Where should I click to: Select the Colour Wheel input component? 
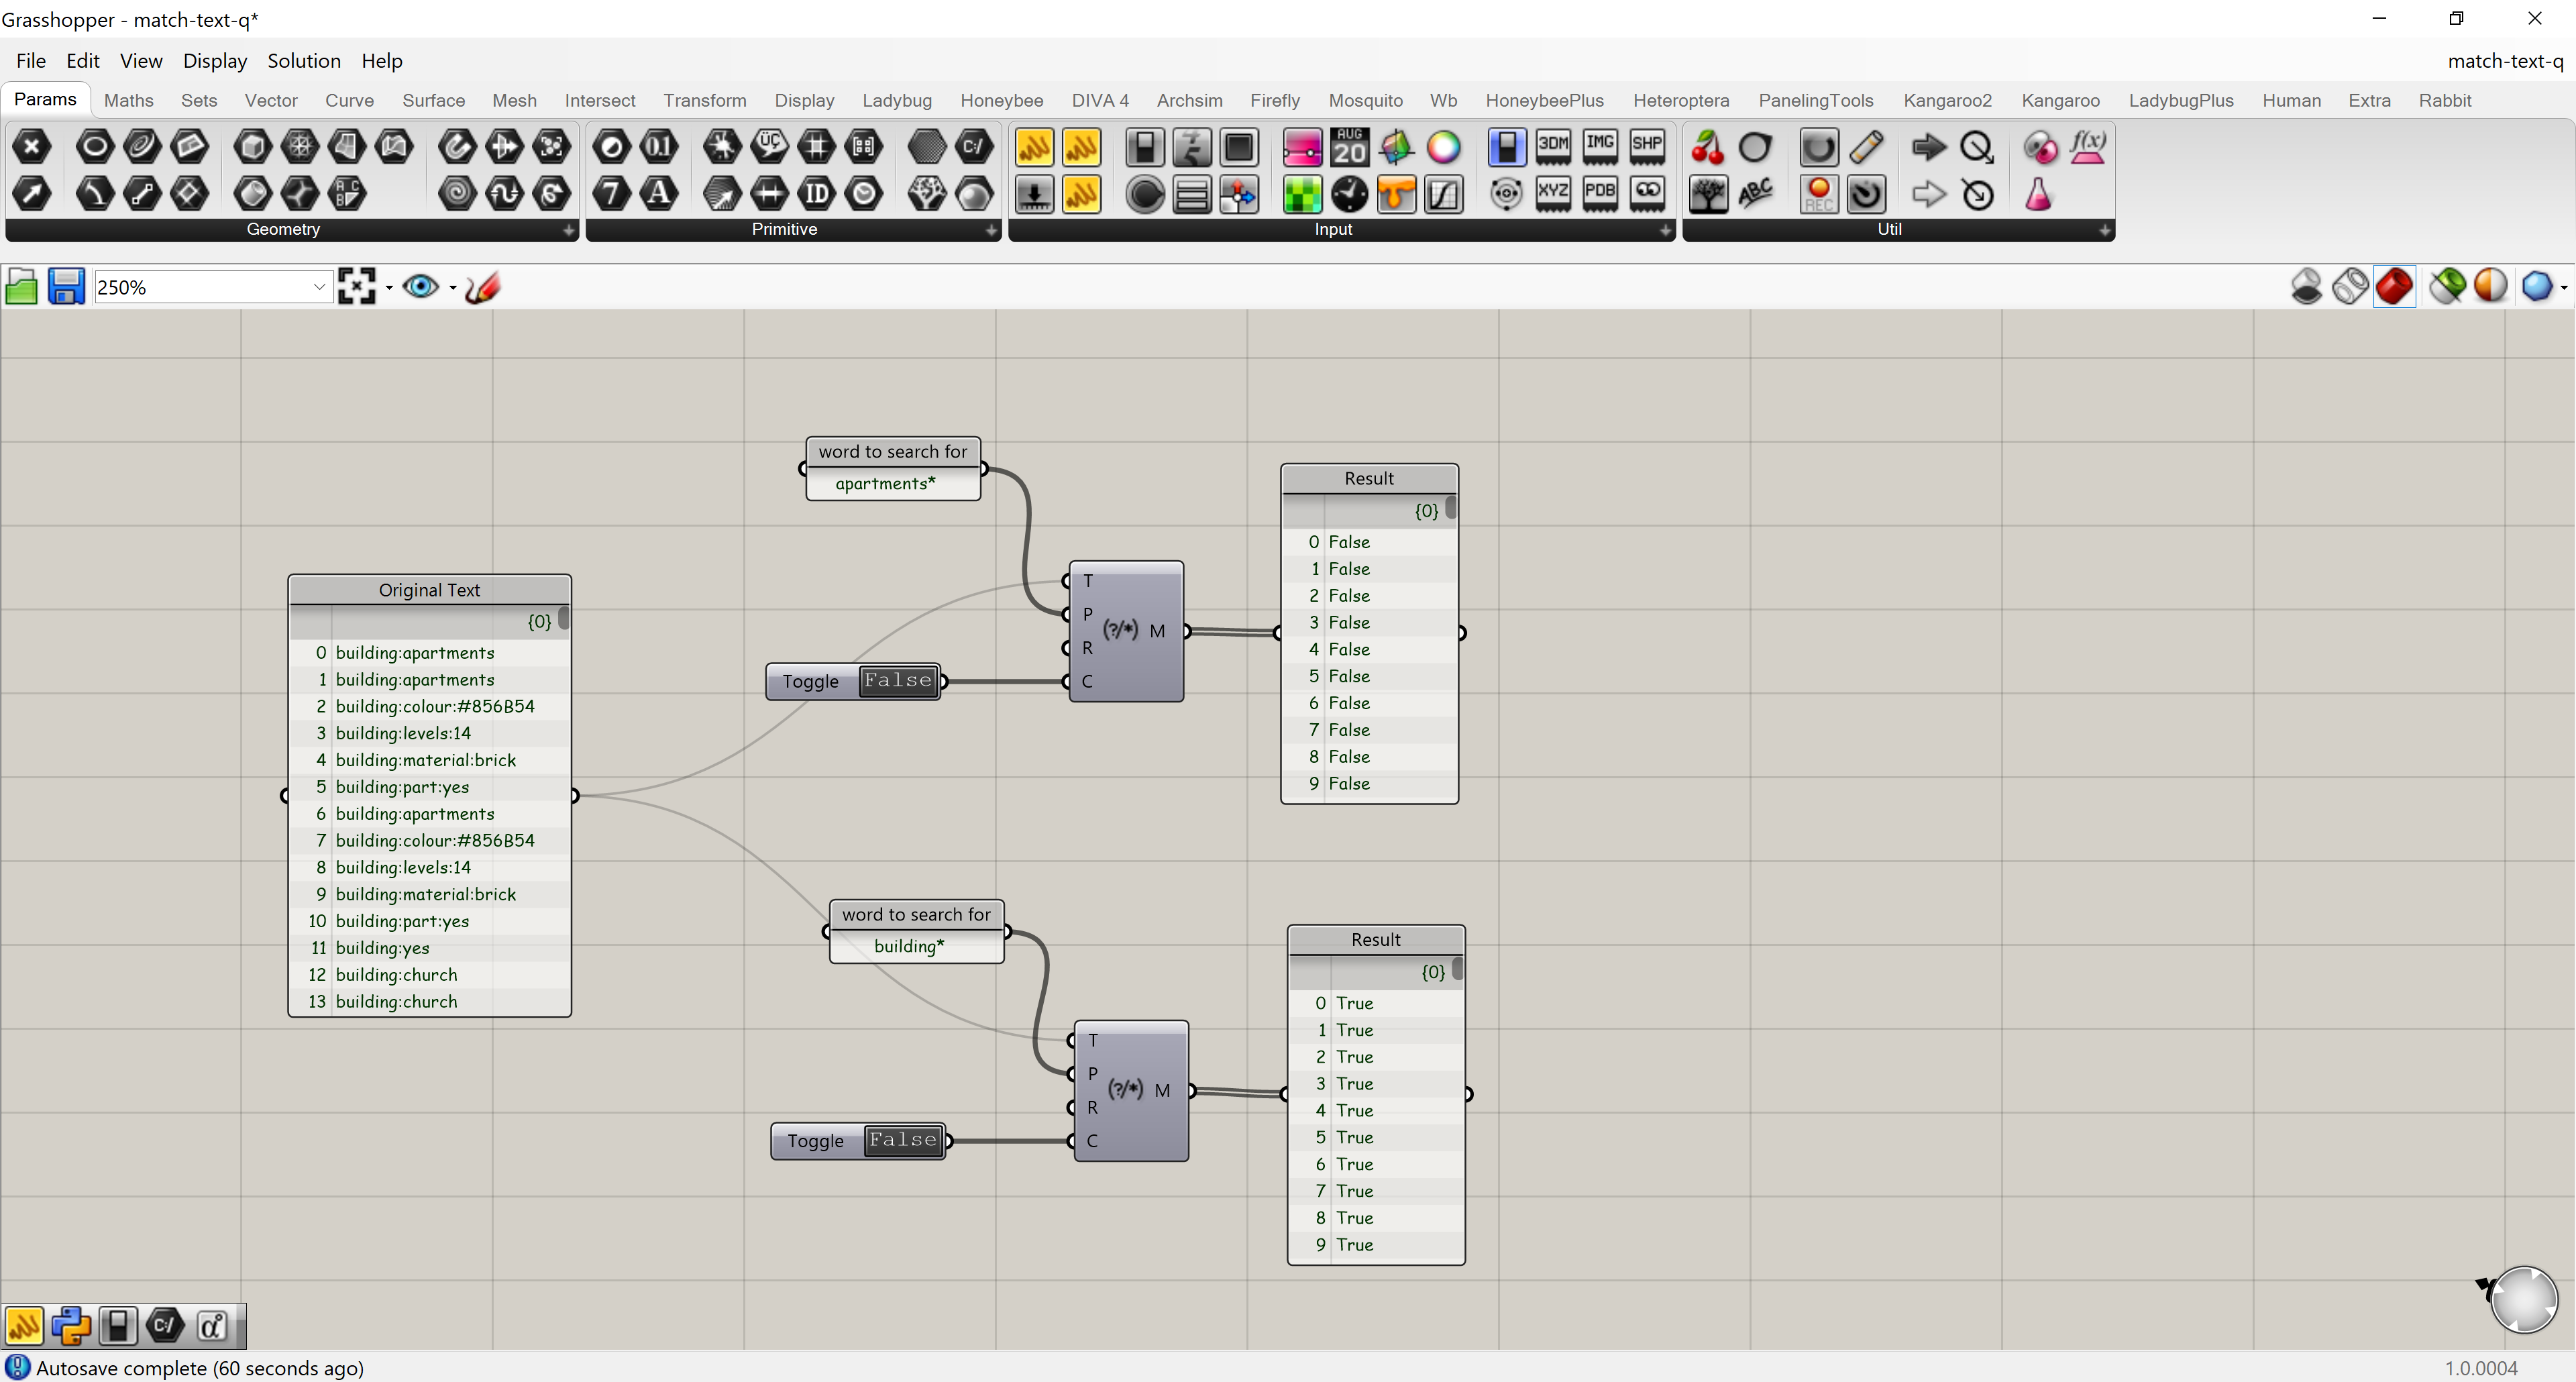(x=1443, y=148)
